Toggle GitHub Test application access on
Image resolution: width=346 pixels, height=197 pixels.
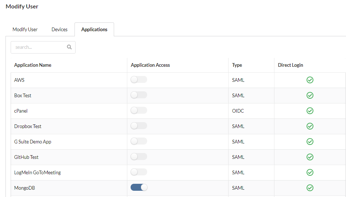click(139, 157)
